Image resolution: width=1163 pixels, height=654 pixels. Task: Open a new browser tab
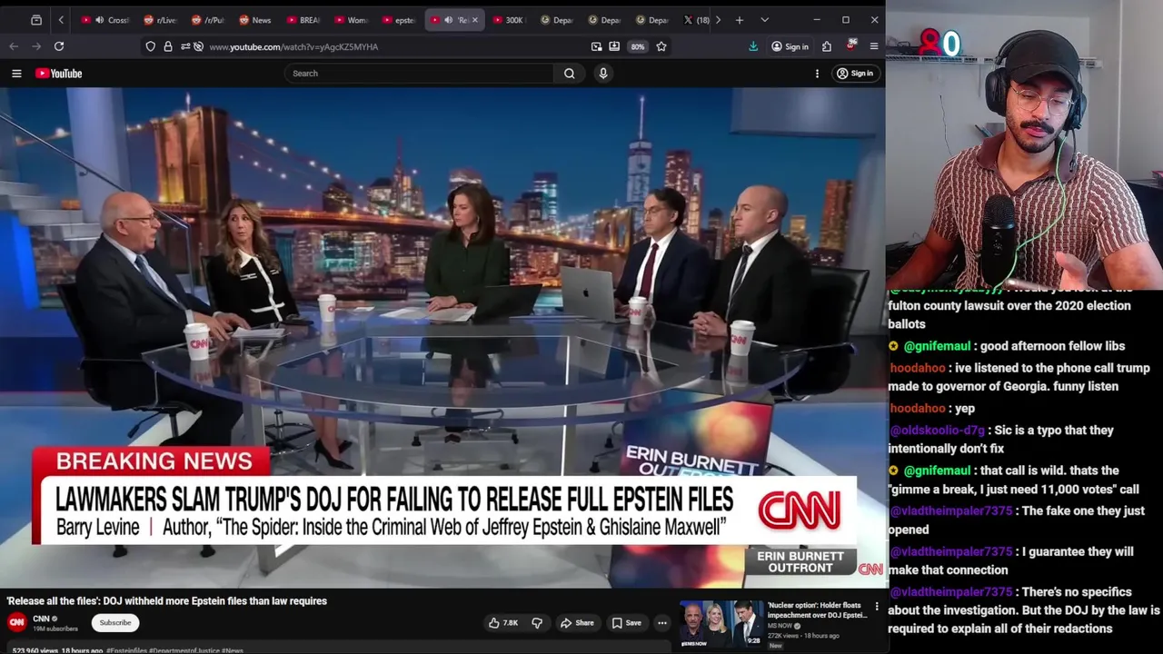[x=740, y=20]
